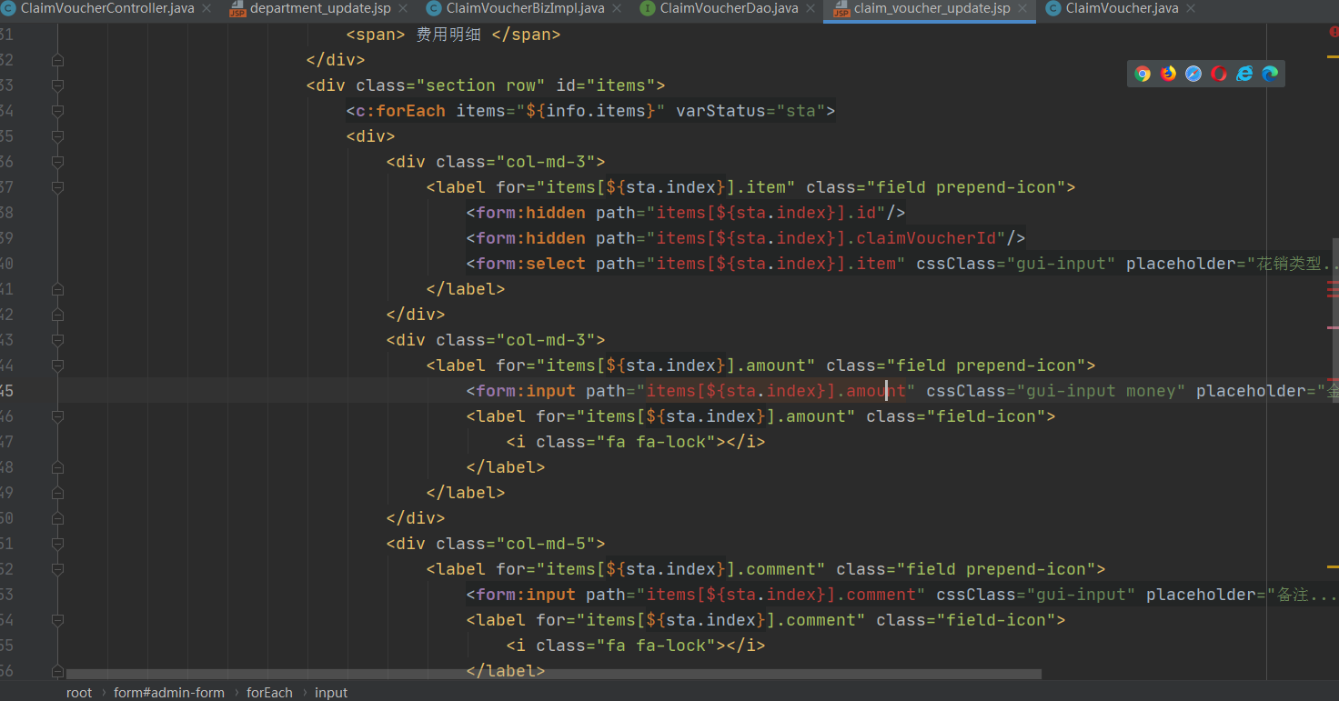Collapse the comment field prepend-icon label fold marker
The height and width of the screenshot is (701, 1339).
click(58, 569)
